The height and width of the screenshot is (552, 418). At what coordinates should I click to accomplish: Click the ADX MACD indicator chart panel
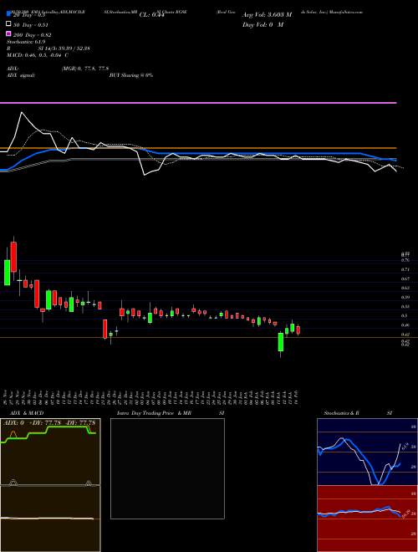[50, 485]
